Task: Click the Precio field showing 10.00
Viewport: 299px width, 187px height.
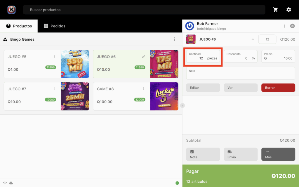Action: coord(278,56)
